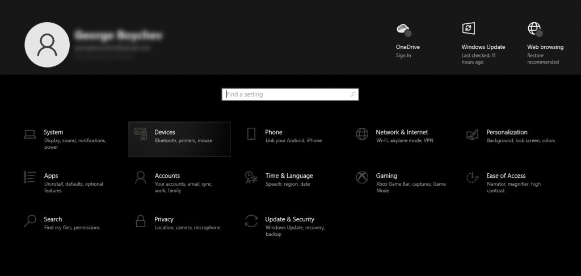
Task: Click the Accounts person icon
Action: pos(141,177)
